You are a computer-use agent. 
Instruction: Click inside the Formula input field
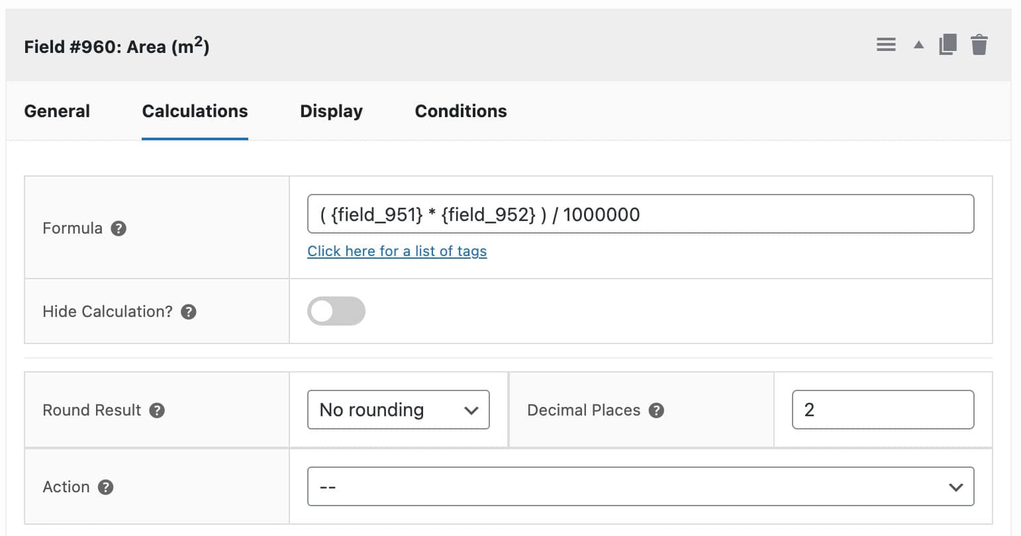tap(640, 214)
